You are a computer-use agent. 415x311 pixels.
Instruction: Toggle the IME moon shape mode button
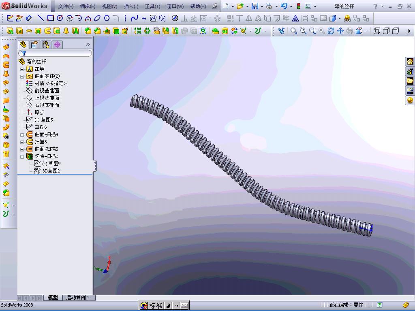tap(168, 306)
